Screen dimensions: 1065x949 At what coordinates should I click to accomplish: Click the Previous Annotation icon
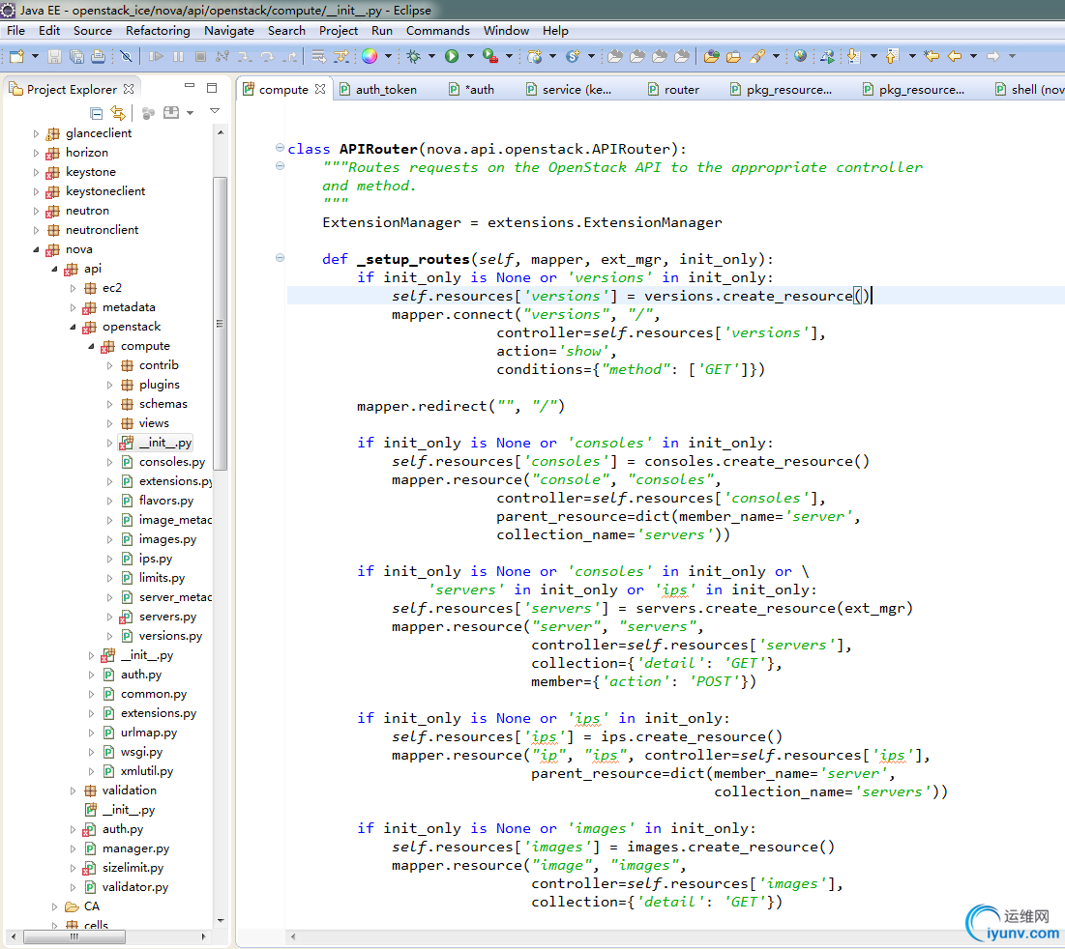893,56
